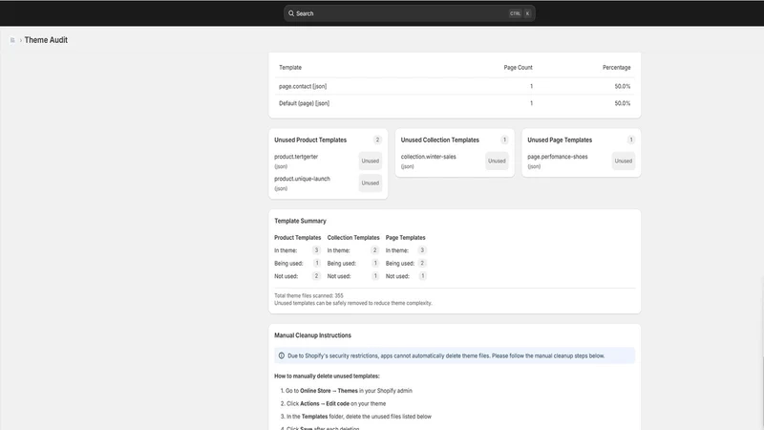Click the info icon in the security notice
The width and height of the screenshot is (764, 430).
281,355
